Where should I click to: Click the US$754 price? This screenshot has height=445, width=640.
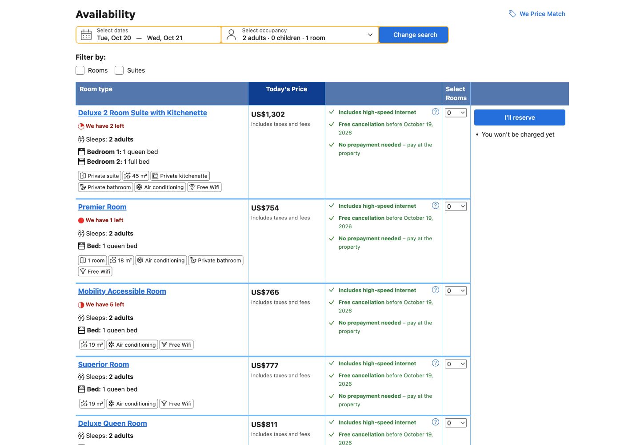[x=265, y=208]
